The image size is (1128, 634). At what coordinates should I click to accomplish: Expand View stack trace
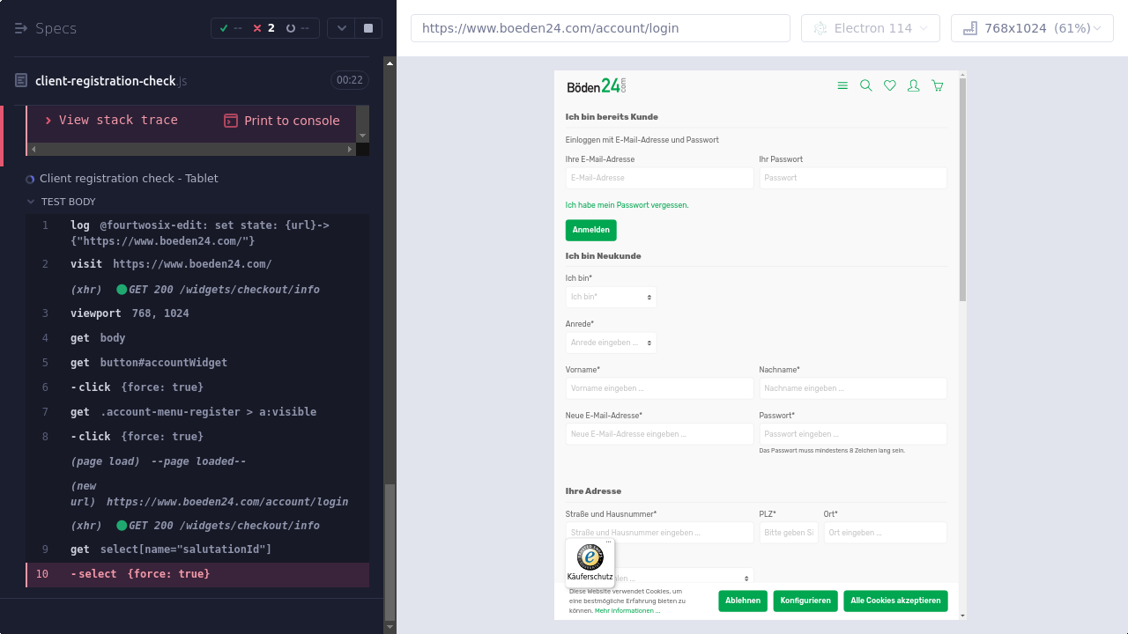click(111, 120)
